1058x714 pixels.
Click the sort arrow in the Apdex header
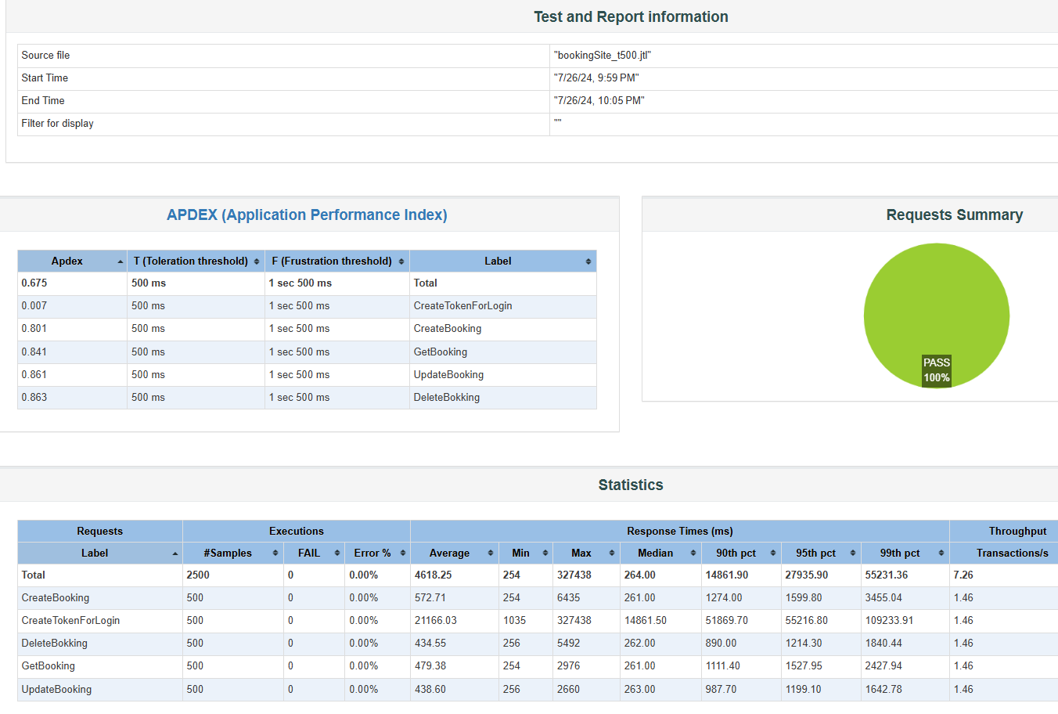pos(120,261)
